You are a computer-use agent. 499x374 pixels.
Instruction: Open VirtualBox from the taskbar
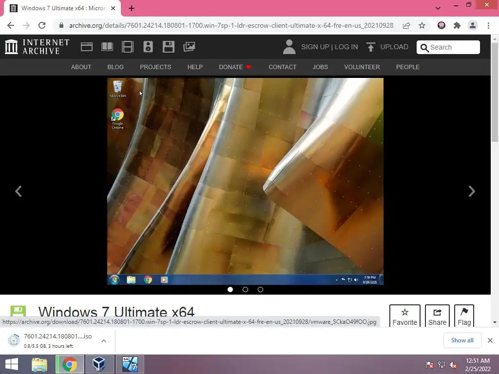pos(99,364)
